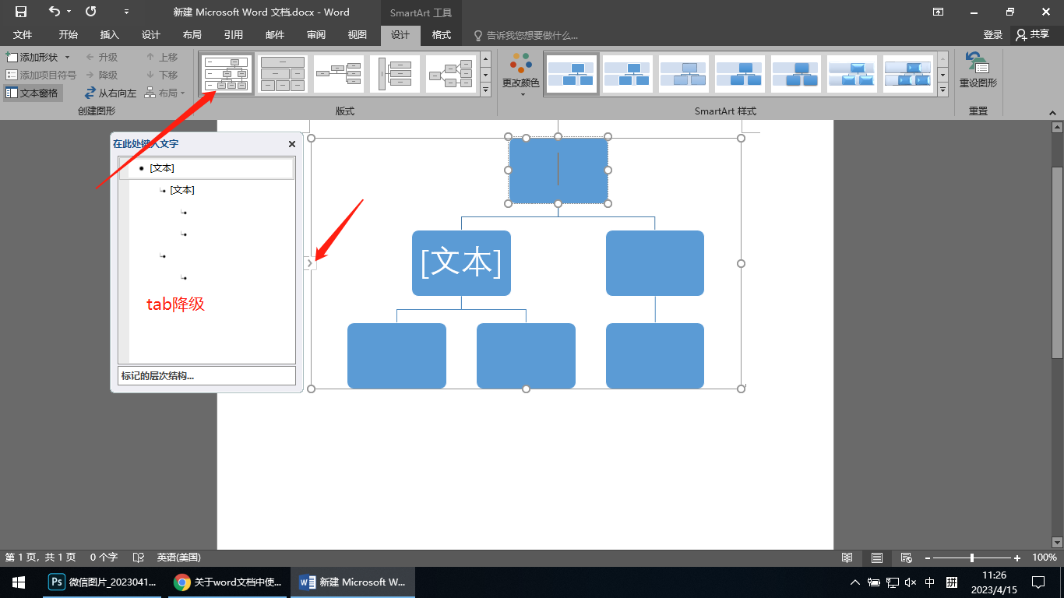Viewport: 1064px width, 598px height.
Task: Close the SmartArt text pane
Action: pos(292,144)
